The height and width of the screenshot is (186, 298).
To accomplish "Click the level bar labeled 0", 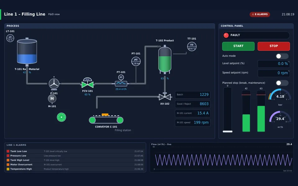I will (228, 110).
